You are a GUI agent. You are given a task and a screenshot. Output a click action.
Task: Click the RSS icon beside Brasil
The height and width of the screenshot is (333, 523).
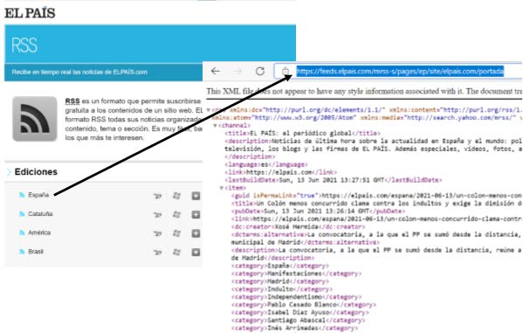tap(22, 252)
